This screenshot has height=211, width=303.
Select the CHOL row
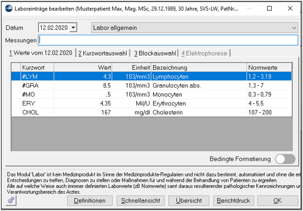151,112
